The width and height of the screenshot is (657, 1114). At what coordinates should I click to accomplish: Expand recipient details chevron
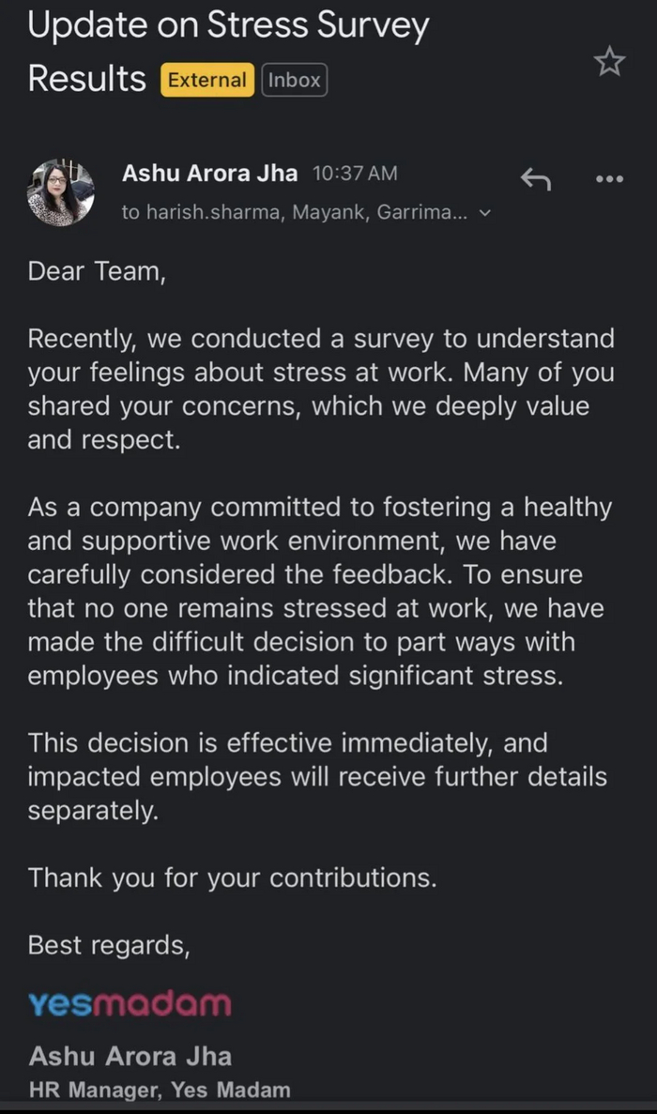[485, 213]
